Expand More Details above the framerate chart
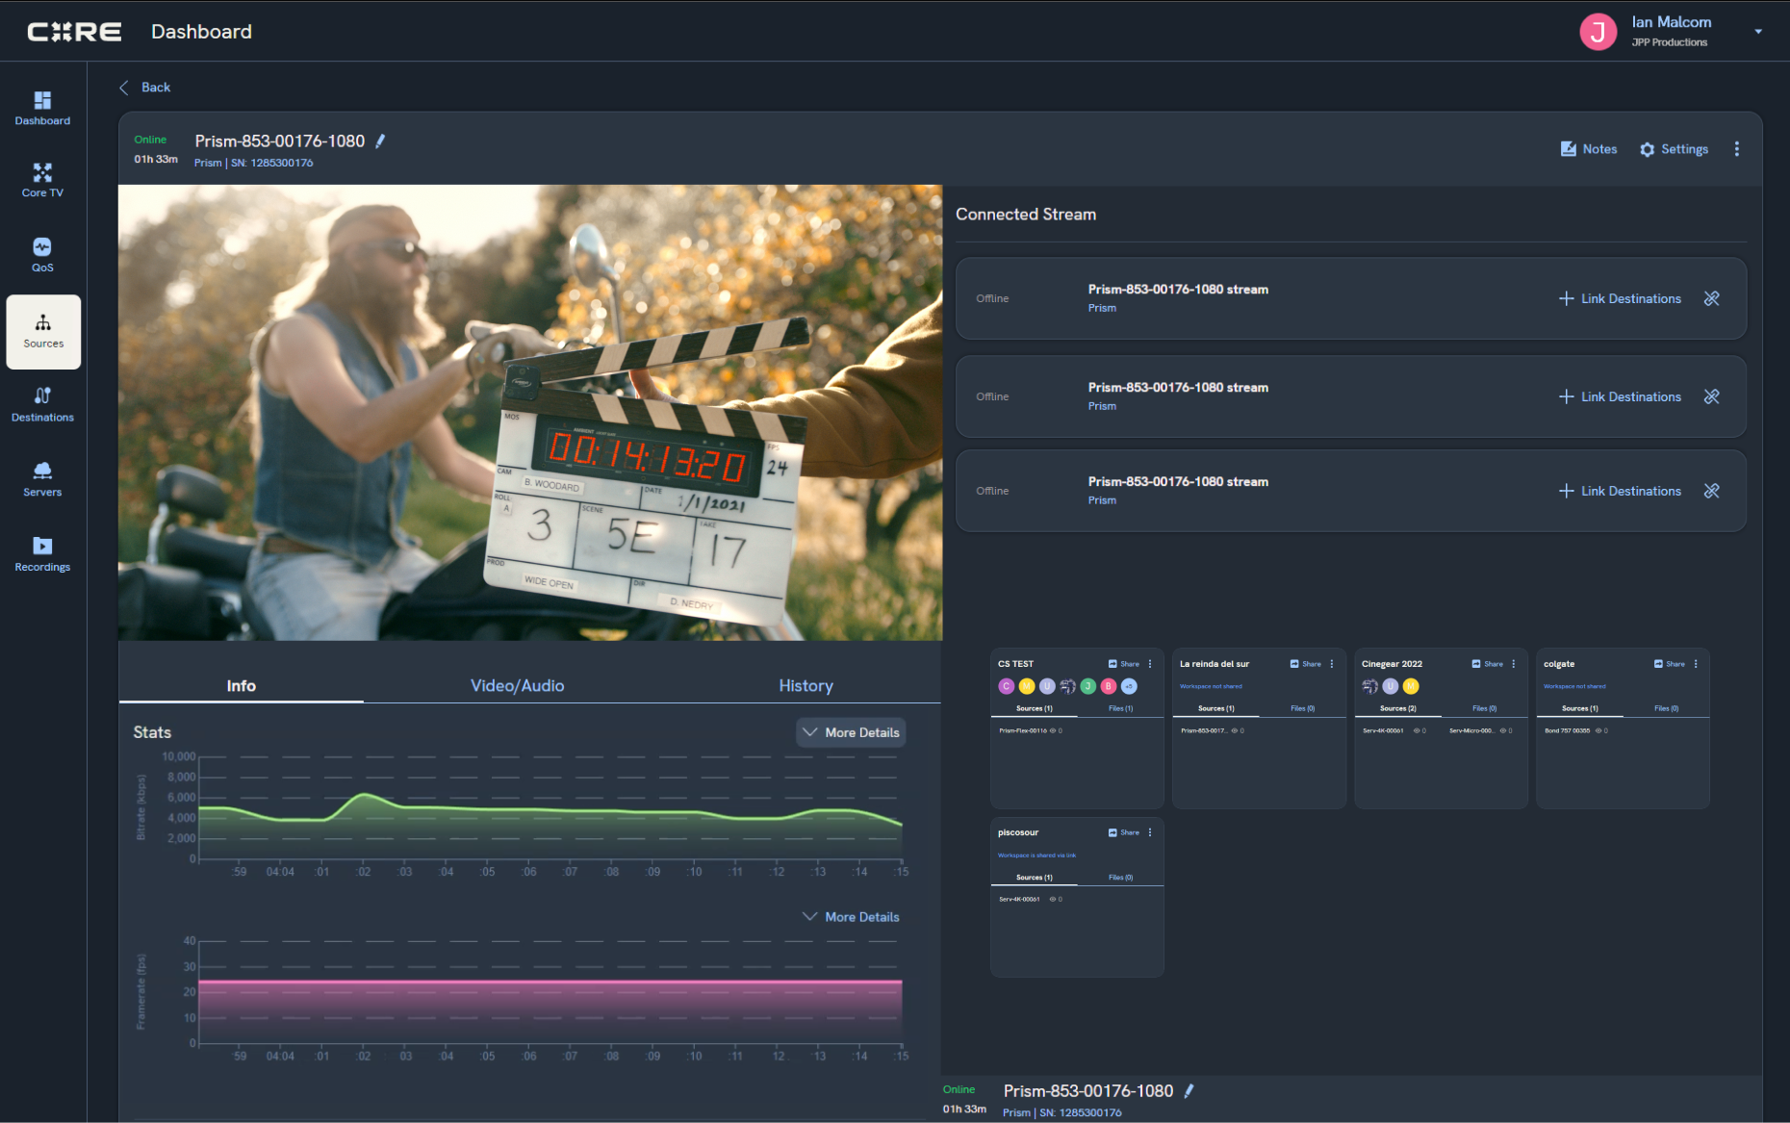The height and width of the screenshot is (1123, 1790). (x=851, y=917)
